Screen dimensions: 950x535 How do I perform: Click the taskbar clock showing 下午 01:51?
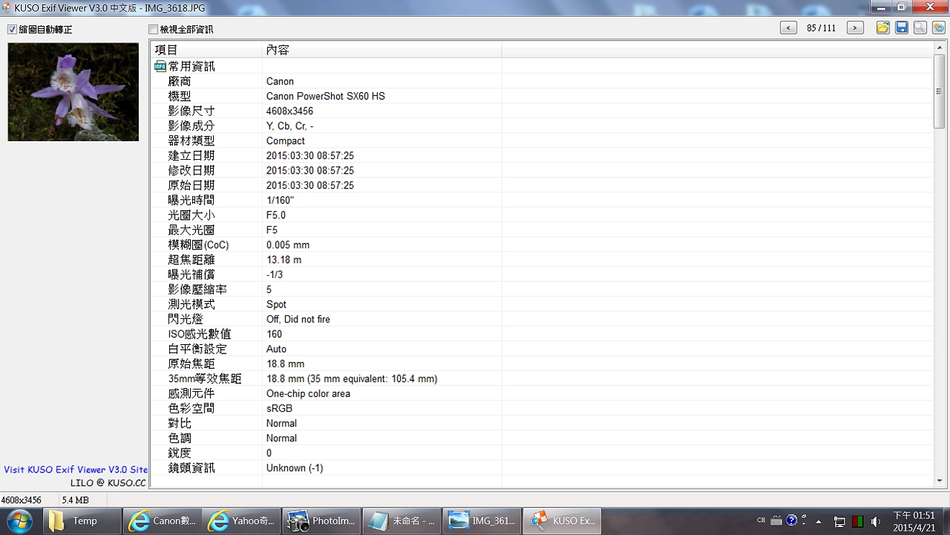914,521
